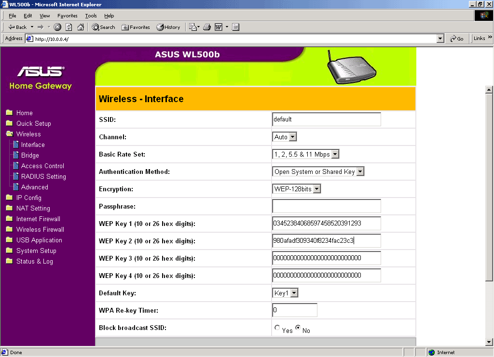
Task: Expand the address bar history dropdown
Action: tap(440, 39)
